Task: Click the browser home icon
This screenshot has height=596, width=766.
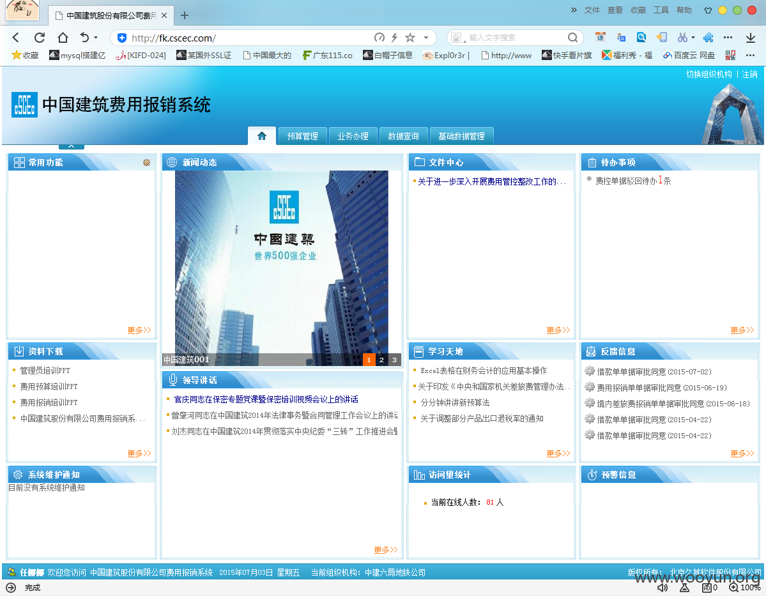Action: [63, 38]
